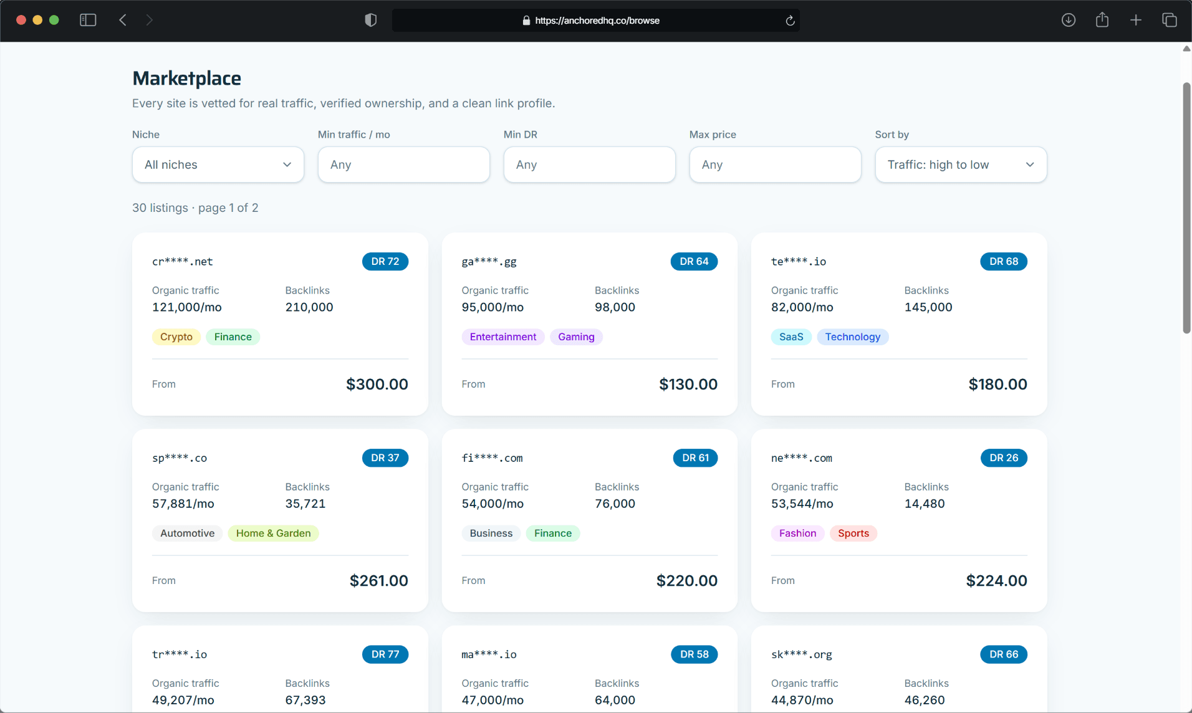Click the DR 66 badge
This screenshot has width=1192, height=713.
pos(1004,654)
